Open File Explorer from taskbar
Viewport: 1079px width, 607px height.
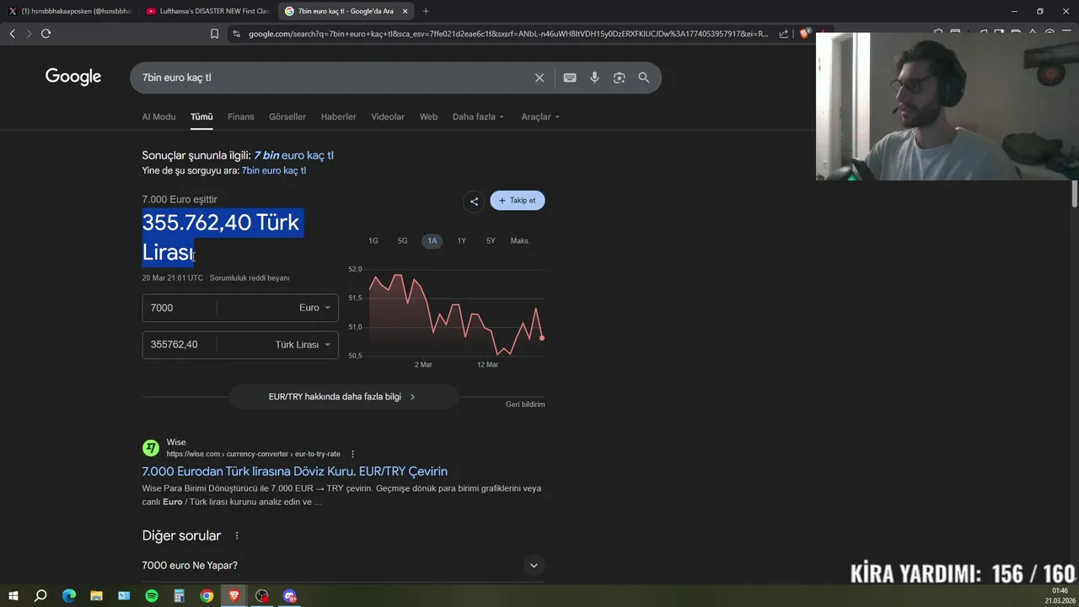click(x=96, y=596)
